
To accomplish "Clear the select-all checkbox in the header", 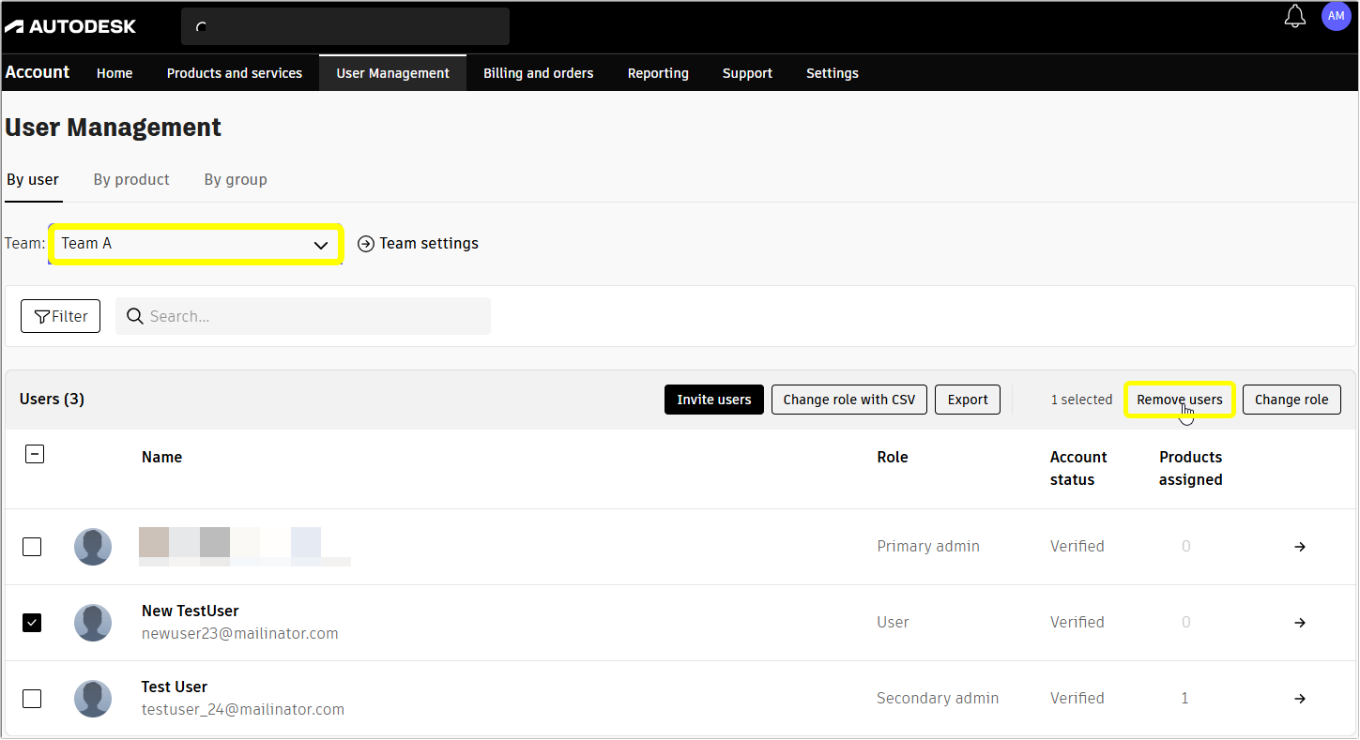I will pos(35,454).
